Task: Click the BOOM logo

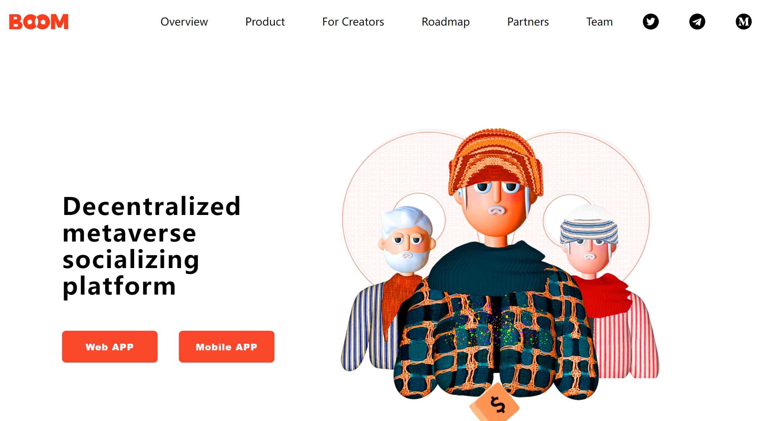Action: 38,22
